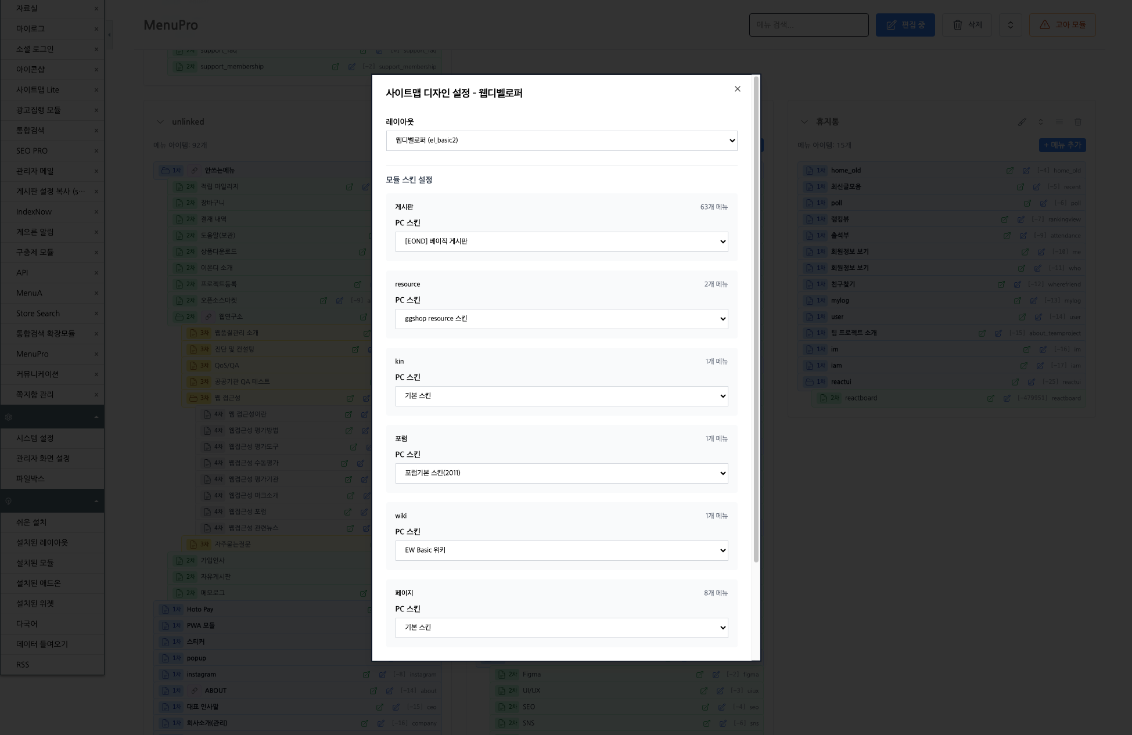Open 파일박스 in the sidebar
The image size is (1132, 735).
(30, 479)
